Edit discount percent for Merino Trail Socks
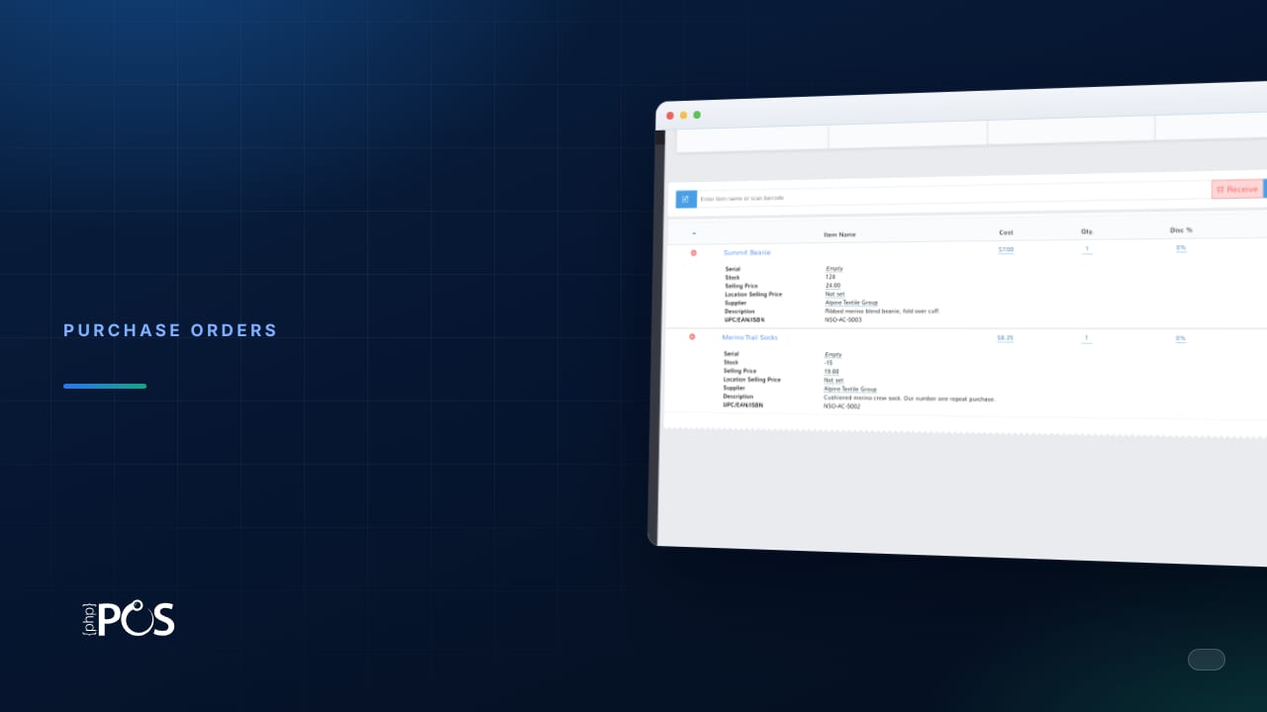Viewport: 1267px width, 712px height. (1181, 338)
